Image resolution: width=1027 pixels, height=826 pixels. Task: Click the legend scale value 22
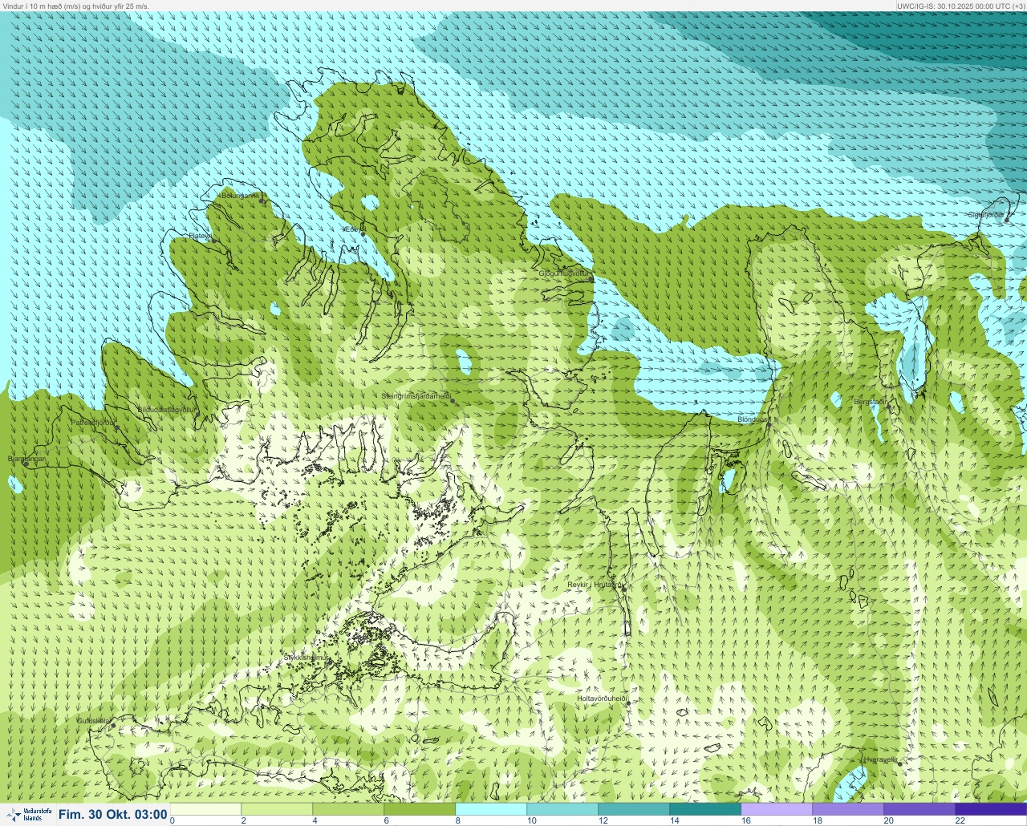click(x=960, y=820)
